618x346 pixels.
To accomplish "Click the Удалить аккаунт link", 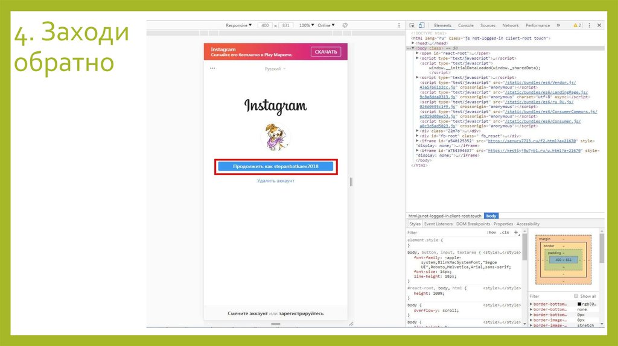I will [x=275, y=181].
